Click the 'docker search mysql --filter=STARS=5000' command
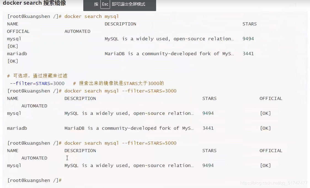The width and height of the screenshot is (310, 188). [x=121, y=143]
